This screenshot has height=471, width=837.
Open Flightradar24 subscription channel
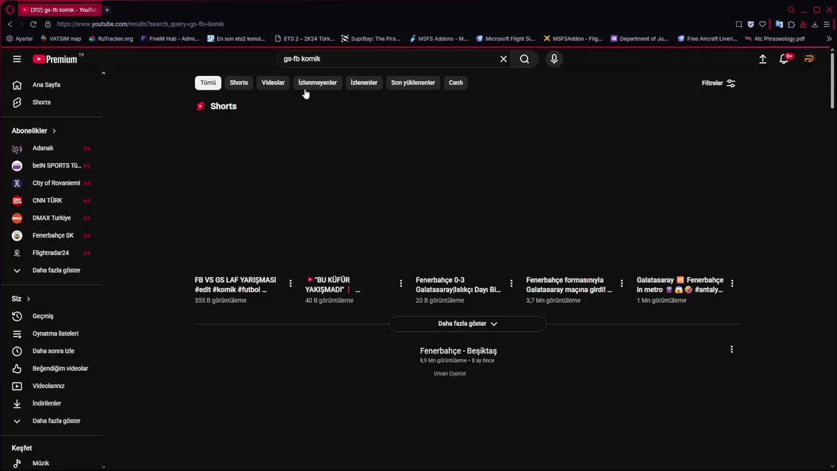click(51, 253)
